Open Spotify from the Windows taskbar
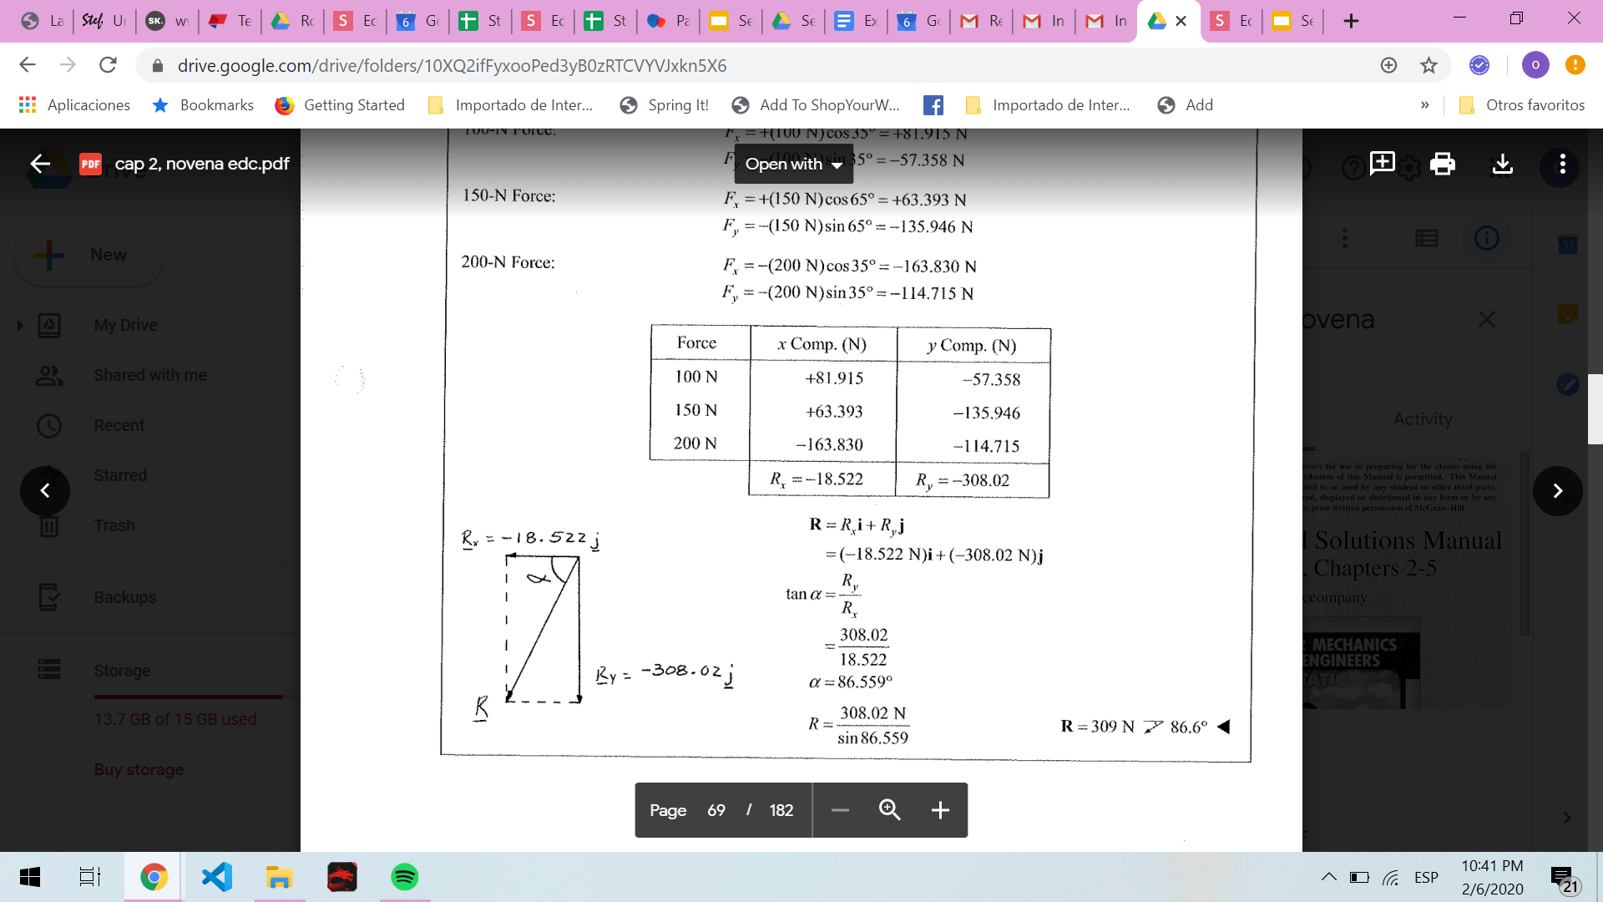The height and width of the screenshot is (902, 1603). coord(404,877)
